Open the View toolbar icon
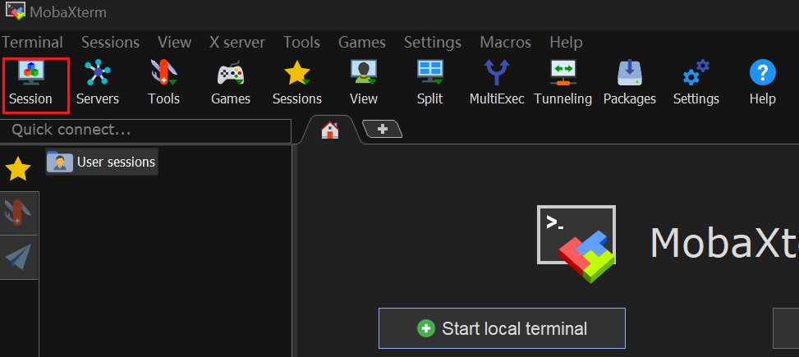This screenshot has height=357, width=799. coord(363,84)
